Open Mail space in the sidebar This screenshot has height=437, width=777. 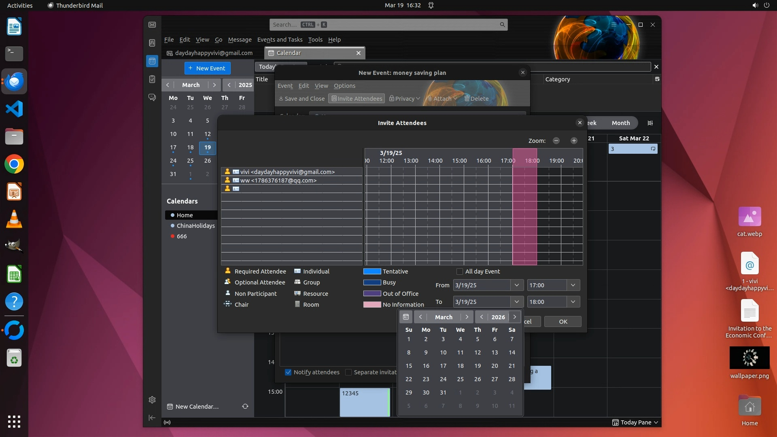[x=152, y=25]
